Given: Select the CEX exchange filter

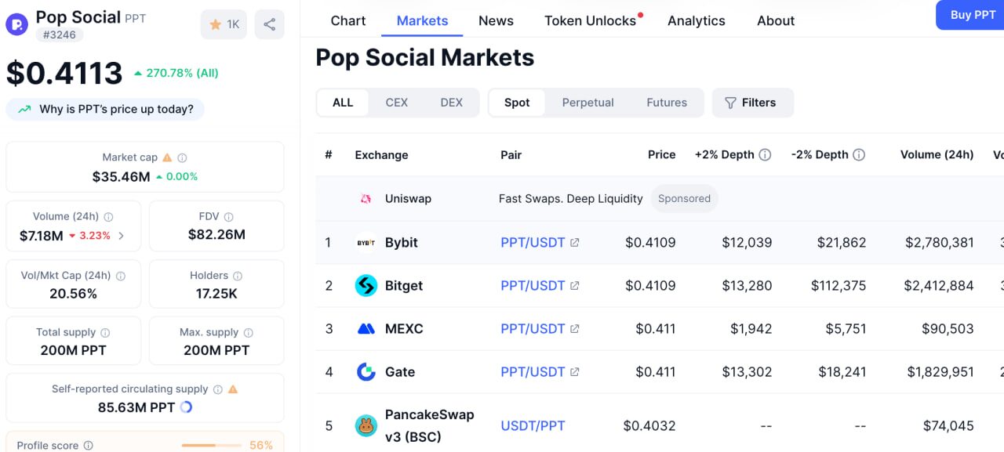Looking at the screenshot, I should tap(396, 103).
